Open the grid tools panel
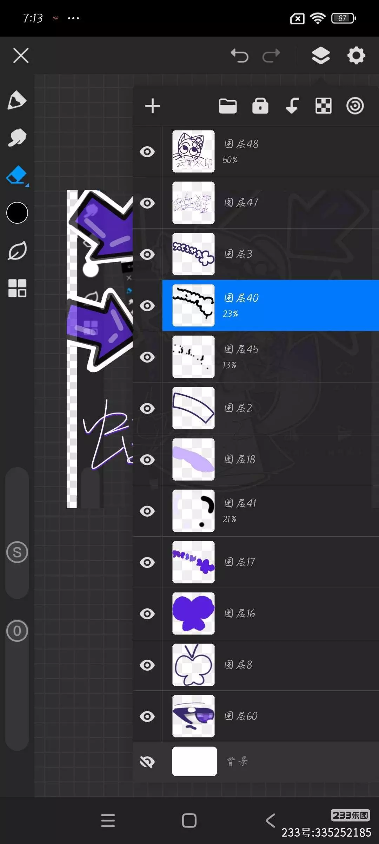Screen dimensions: 379x844 (x=17, y=288)
